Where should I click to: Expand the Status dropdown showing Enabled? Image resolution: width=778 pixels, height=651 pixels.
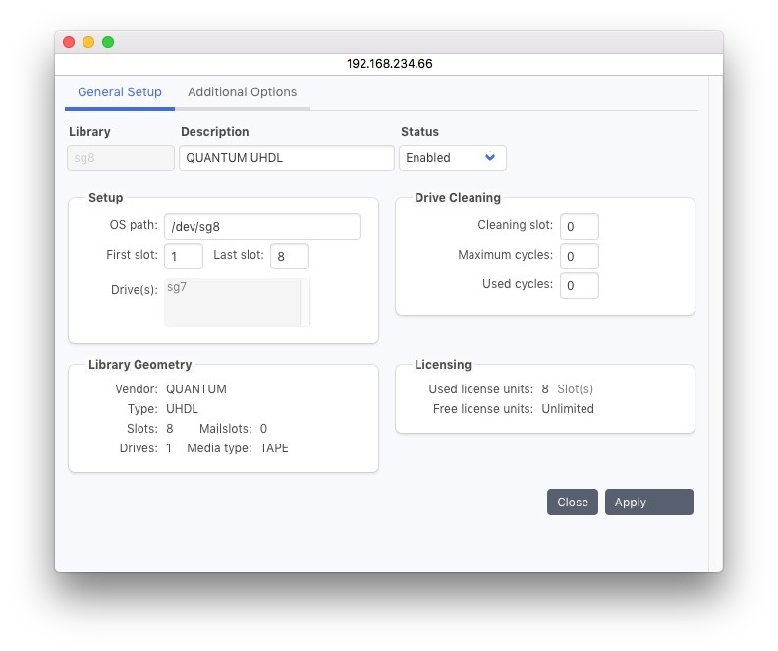point(452,158)
